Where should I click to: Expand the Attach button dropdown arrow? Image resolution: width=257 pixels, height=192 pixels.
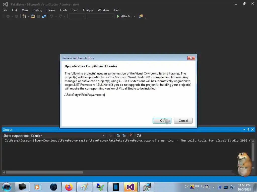[135, 16]
